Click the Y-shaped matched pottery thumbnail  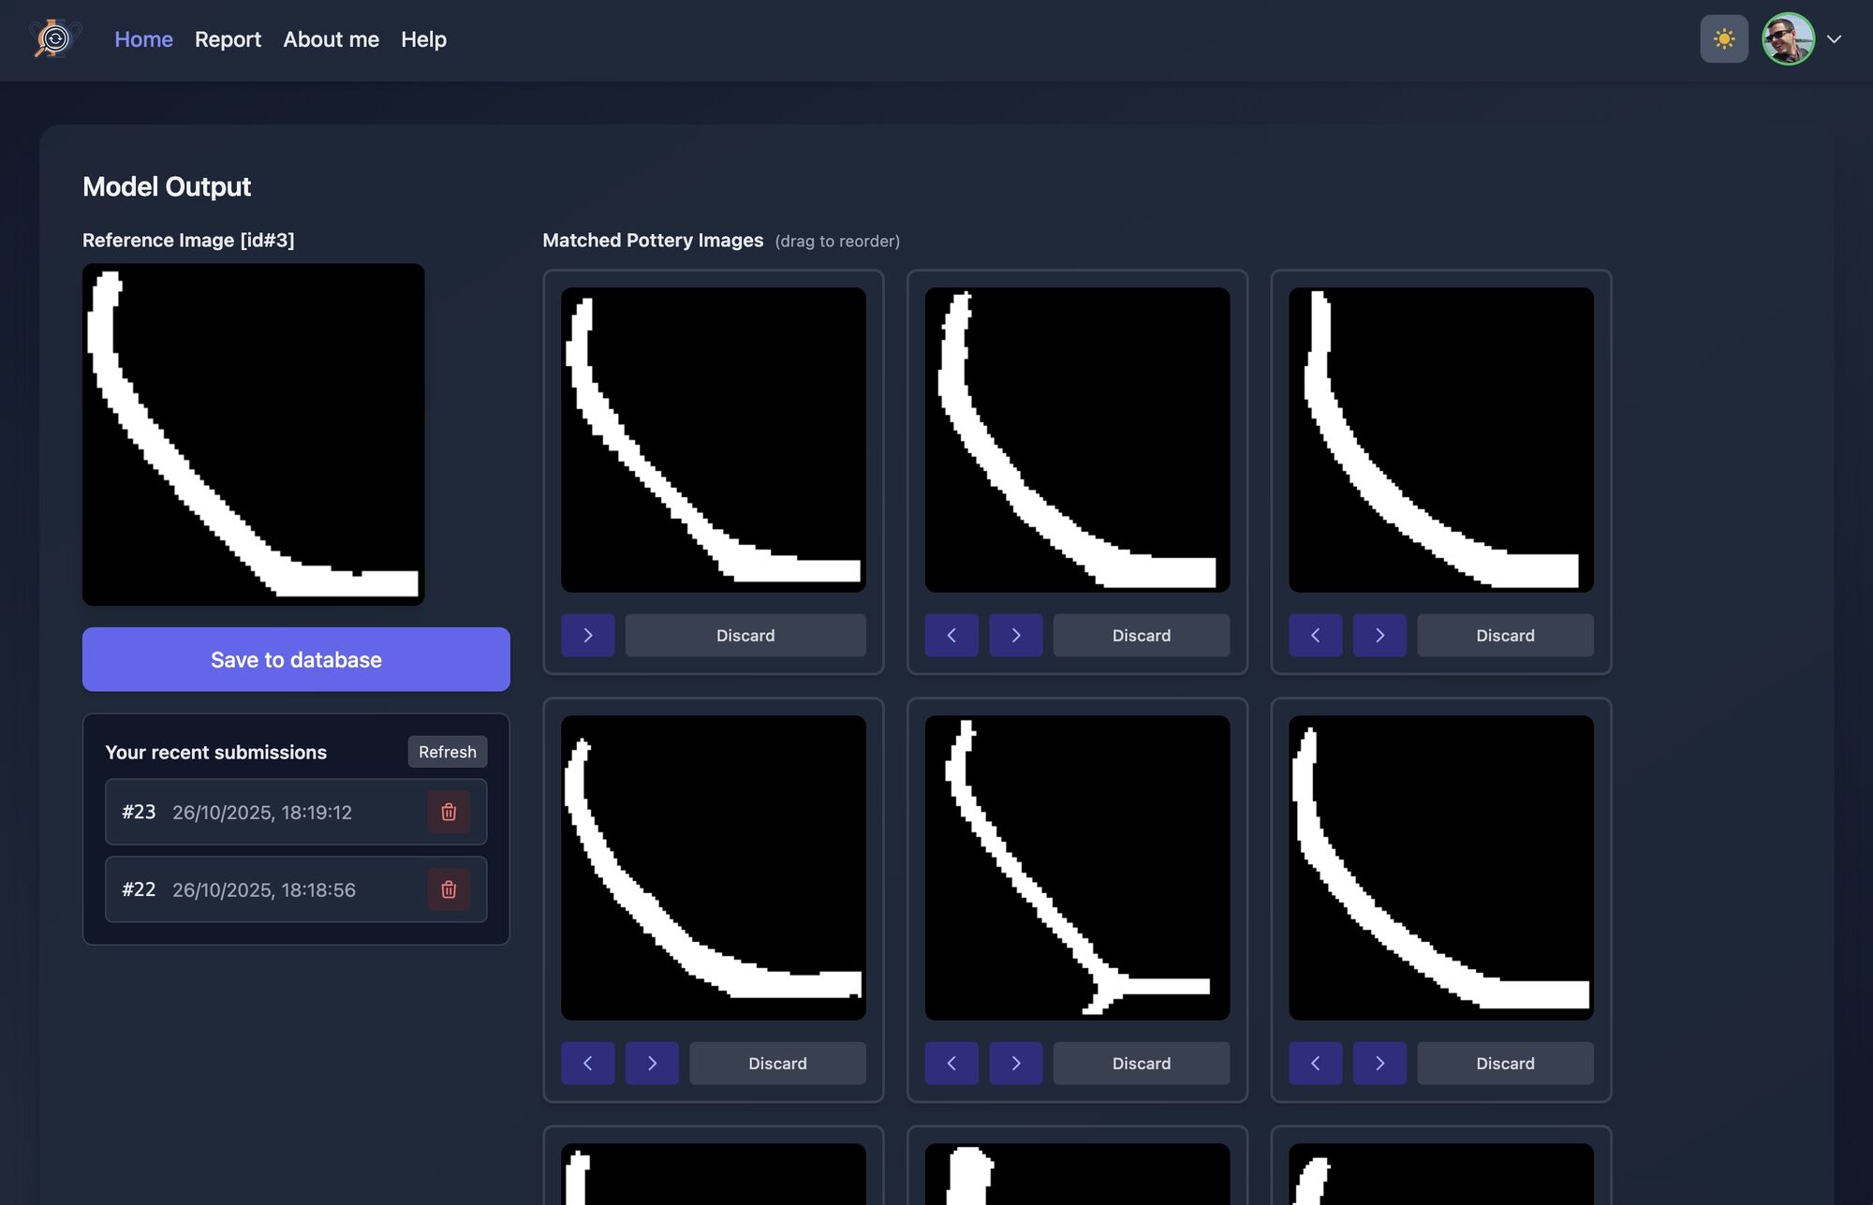[1077, 868]
